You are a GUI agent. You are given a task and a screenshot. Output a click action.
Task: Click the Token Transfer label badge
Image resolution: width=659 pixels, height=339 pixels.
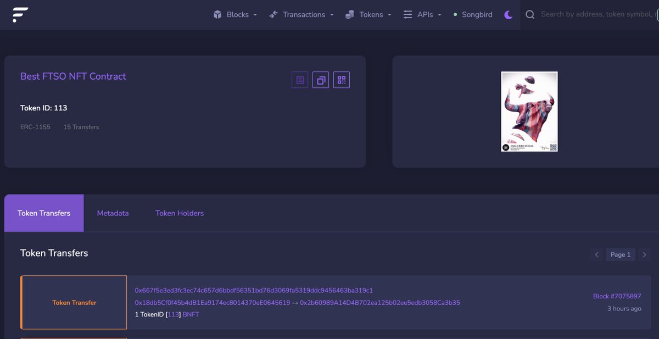74,303
